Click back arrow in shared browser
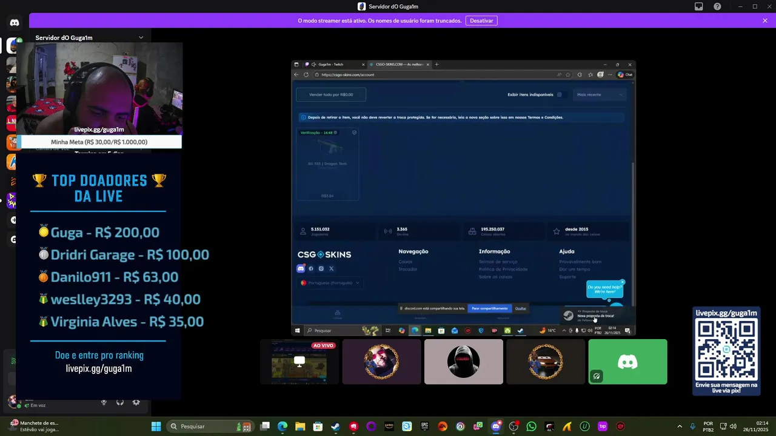Image resolution: width=776 pixels, height=436 pixels. [296, 74]
